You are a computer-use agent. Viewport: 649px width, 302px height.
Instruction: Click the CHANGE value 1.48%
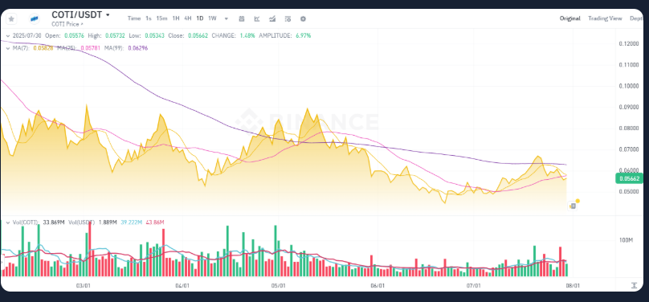tap(247, 36)
